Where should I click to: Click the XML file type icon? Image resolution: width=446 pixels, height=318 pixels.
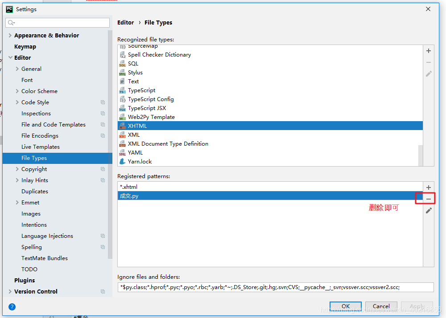click(x=122, y=135)
